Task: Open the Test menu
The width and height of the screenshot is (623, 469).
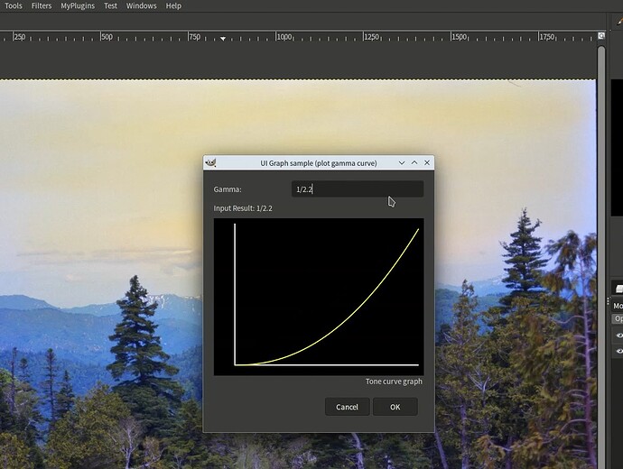Action: (x=110, y=6)
